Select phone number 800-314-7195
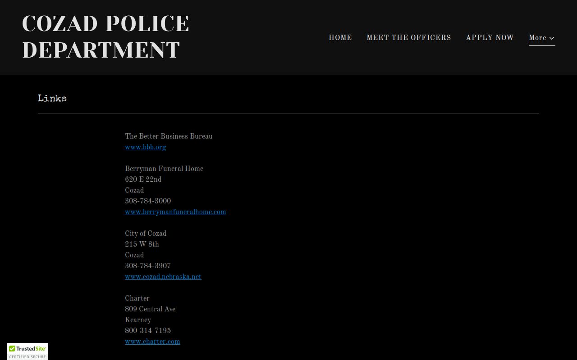The height and width of the screenshot is (360, 577). 148,331
